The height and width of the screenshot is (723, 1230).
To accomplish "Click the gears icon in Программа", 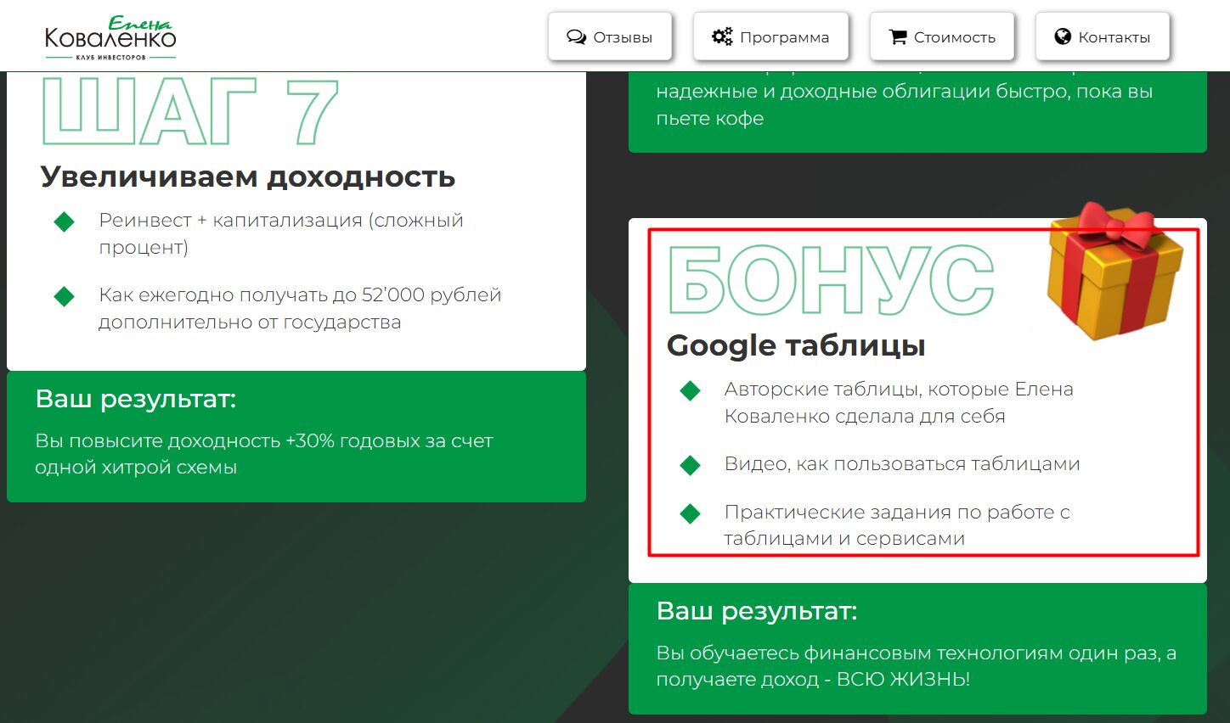I will click(722, 36).
